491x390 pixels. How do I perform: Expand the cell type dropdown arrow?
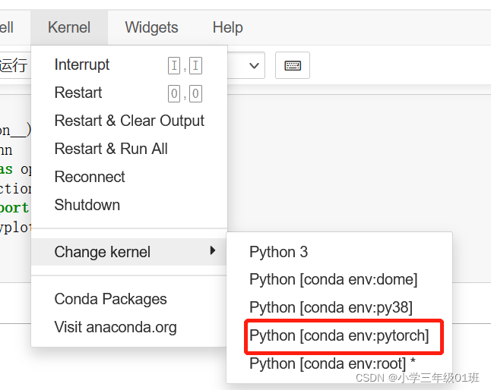(254, 65)
